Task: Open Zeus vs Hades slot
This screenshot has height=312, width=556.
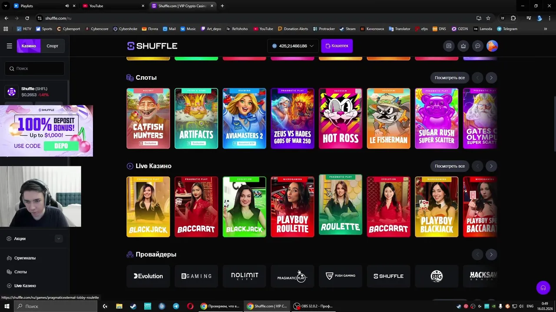Action: 292,118
